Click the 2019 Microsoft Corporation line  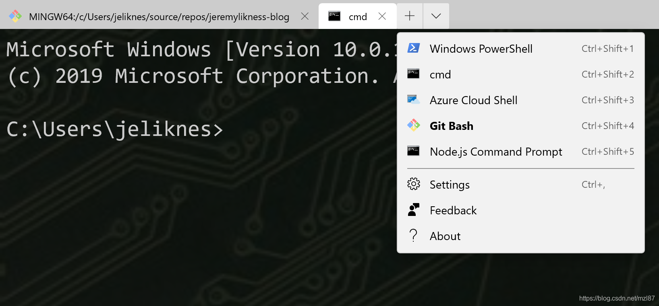pyautogui.click(x=201, y=76)
